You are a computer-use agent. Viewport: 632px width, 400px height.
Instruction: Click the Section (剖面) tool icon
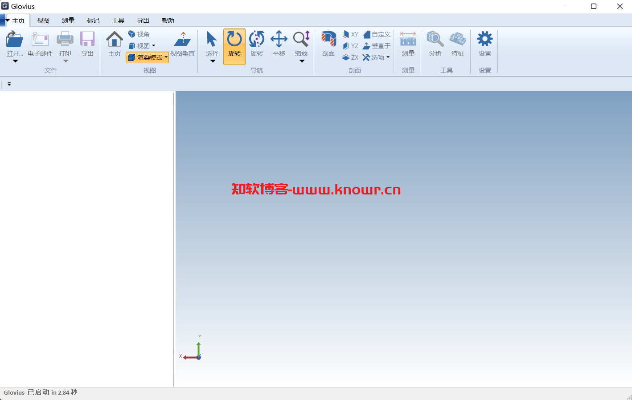click(328, 39)
